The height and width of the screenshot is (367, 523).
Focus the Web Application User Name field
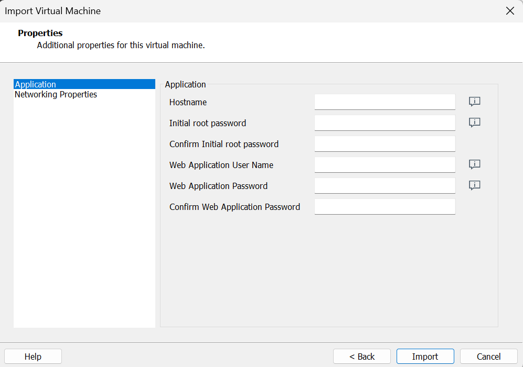pyautogui.click(x=385, y=165)
